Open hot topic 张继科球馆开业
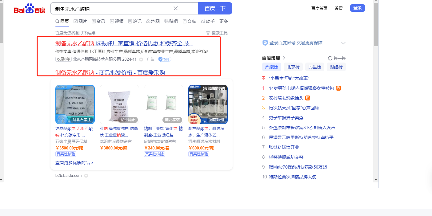Viewport: 432px width, 216px height. tap(284, 147)
